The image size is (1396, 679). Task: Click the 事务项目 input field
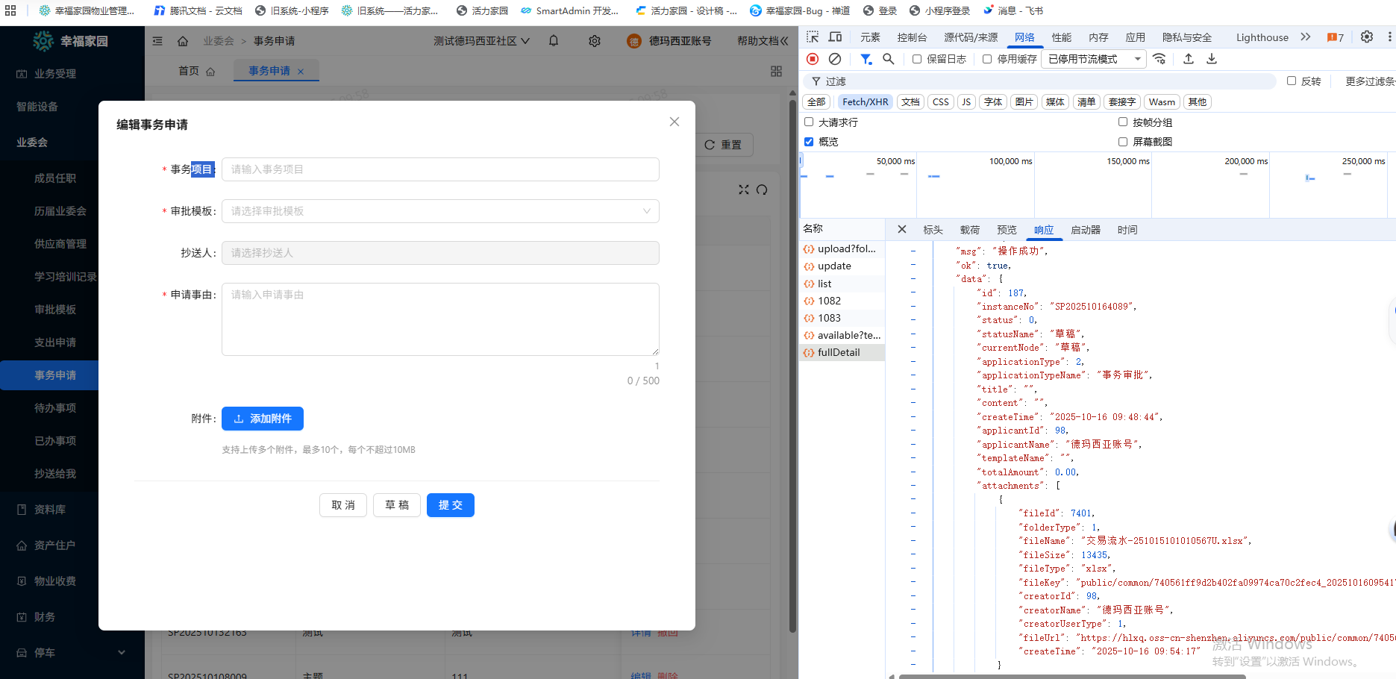[440, 169]
